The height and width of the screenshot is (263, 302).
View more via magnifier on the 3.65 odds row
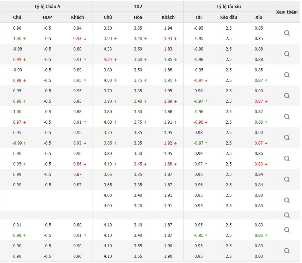tap(287, 179)
